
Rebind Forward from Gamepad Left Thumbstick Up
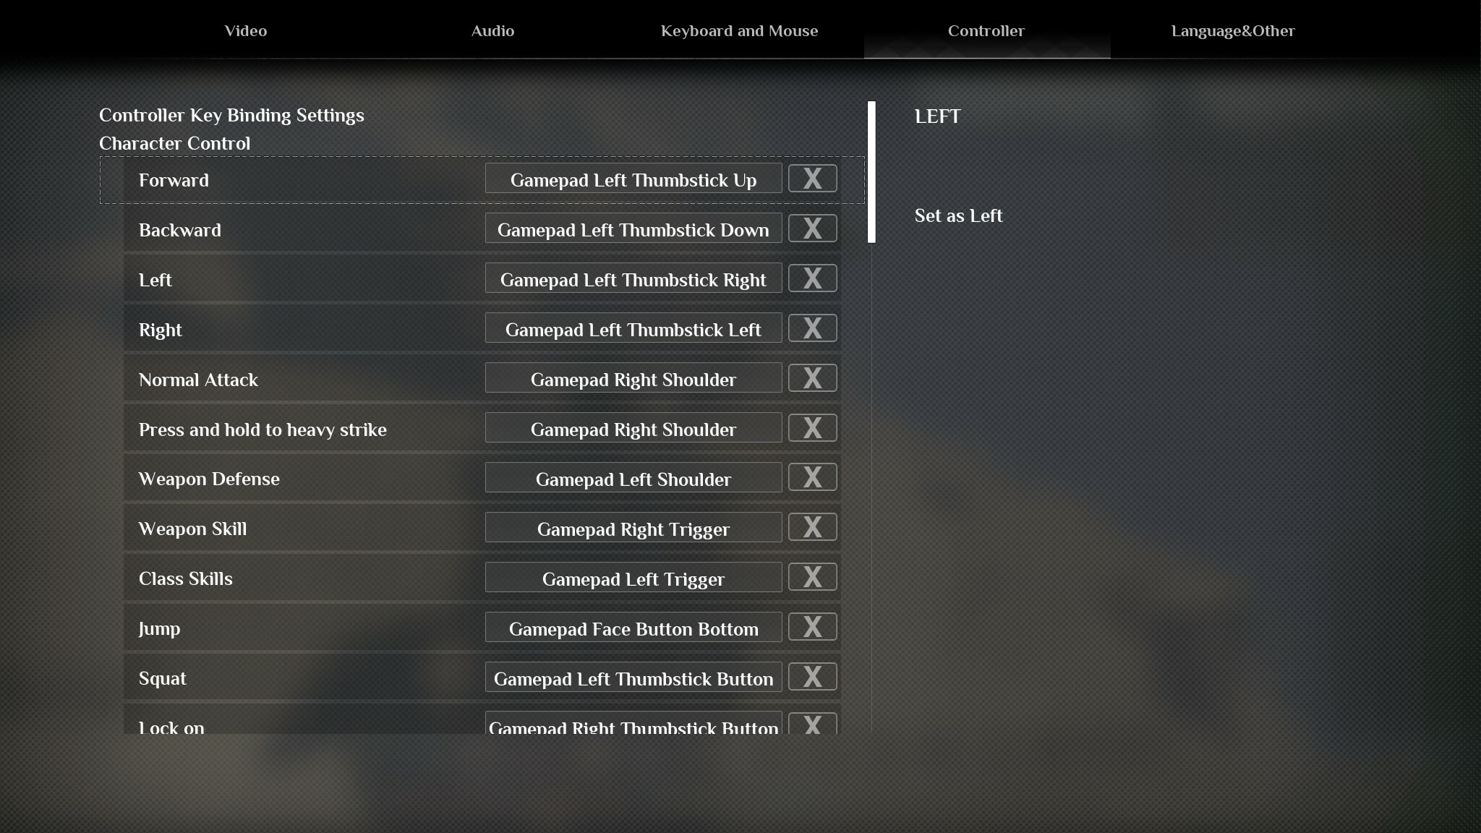coord(633,179)
